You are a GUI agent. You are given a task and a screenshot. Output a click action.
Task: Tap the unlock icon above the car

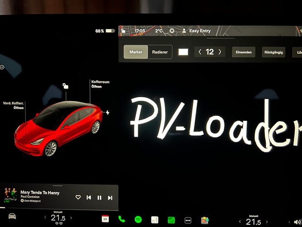(x=65, y=86)
